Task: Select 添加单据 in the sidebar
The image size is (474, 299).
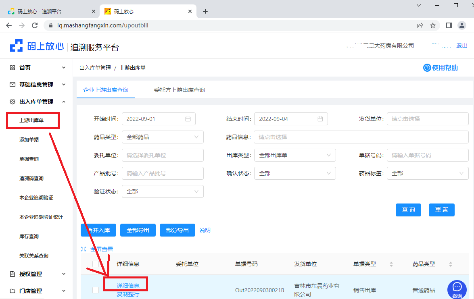Action: click(x=29, y=140)
